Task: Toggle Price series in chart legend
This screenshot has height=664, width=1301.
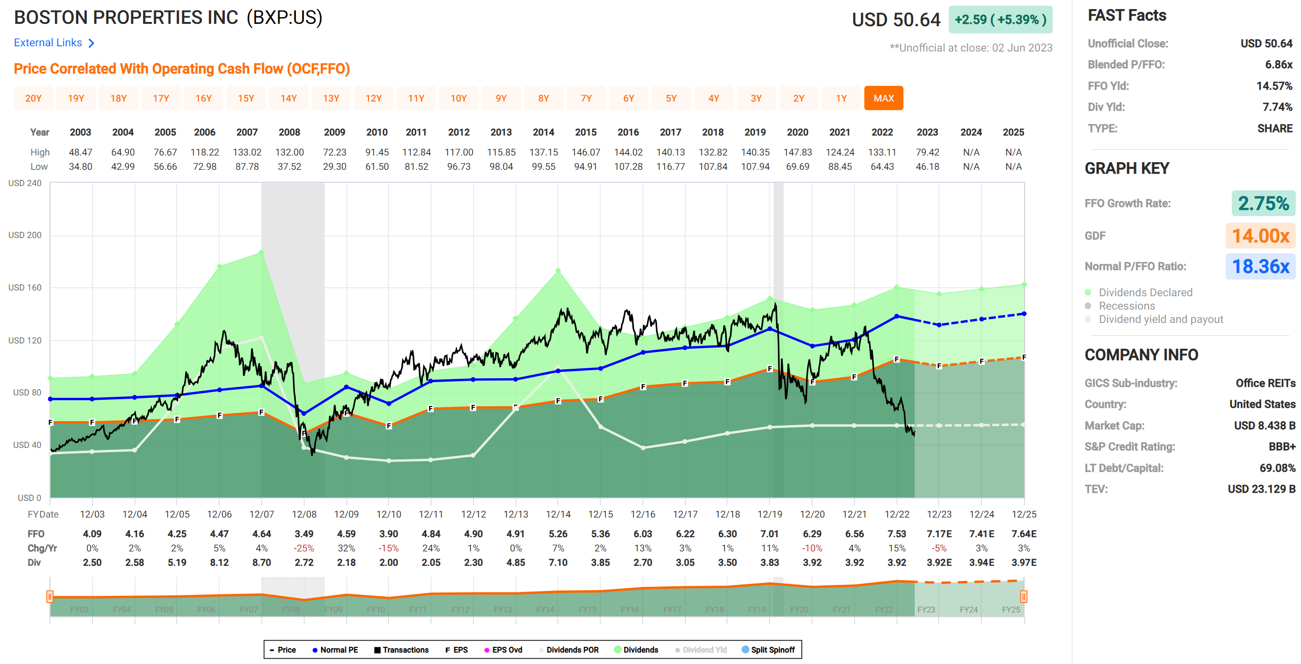Action: click(x=283, y=650)
